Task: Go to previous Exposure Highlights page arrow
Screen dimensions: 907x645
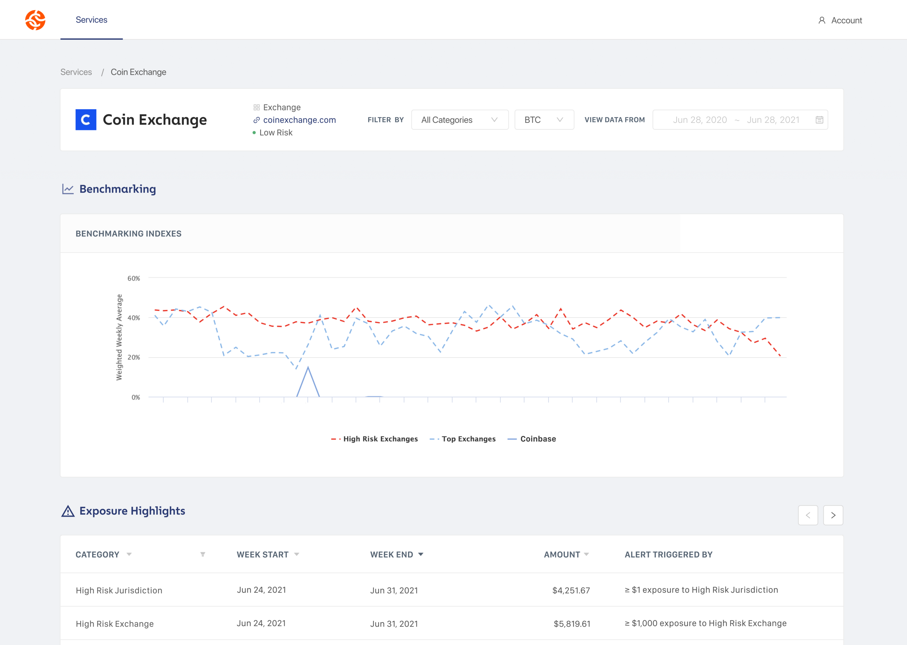Action: click(x=808, y=515)
